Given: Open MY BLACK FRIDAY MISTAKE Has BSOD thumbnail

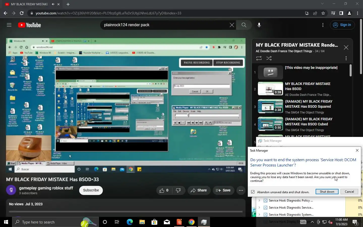Looking at the screenshot, I should pyautogui.click(x=270, y=89).
